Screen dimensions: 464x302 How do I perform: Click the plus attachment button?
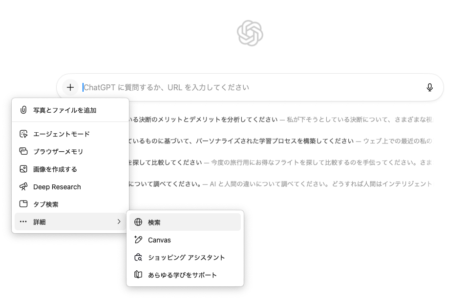point(70,87)
